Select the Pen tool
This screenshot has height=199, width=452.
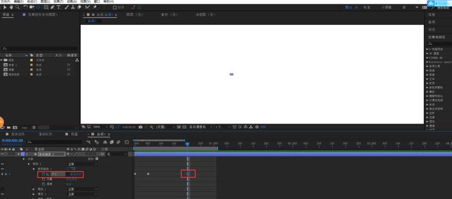pyautogui.click(x=52, y=7)
